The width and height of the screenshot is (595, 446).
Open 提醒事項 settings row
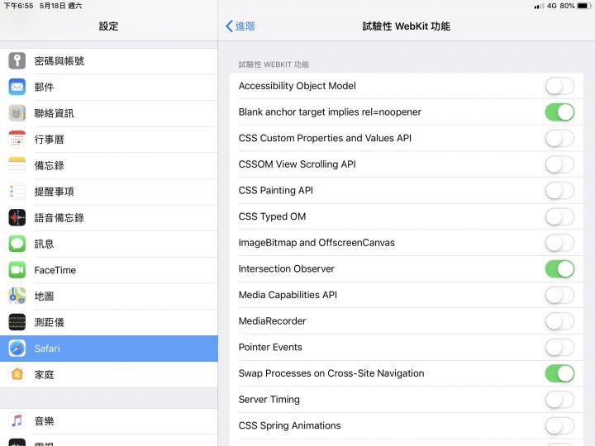[x=109, y=192]
